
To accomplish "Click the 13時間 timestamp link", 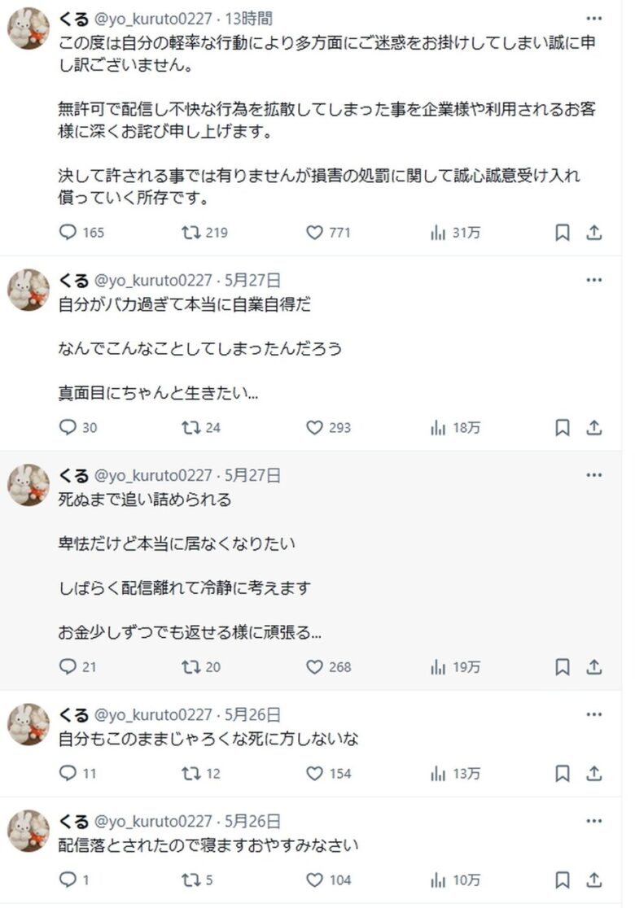I will (x=249, y=18).
